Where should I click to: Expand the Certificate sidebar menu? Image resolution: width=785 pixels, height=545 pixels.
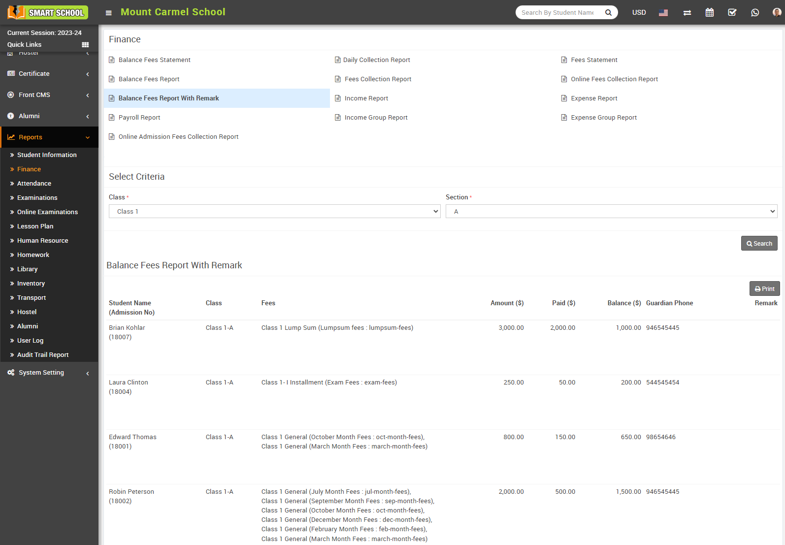(49, 74)
